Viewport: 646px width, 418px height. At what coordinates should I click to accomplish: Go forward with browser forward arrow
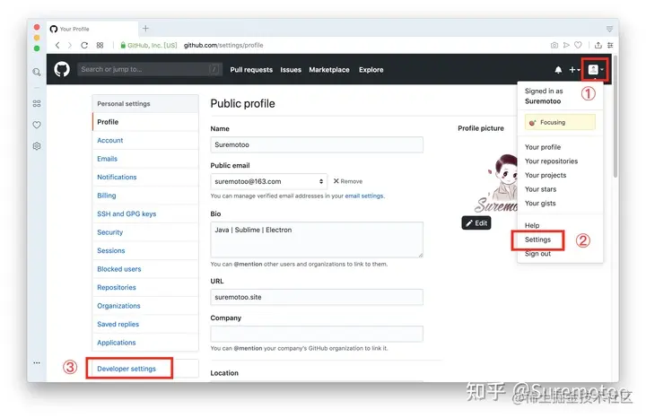tap(70, 45)
